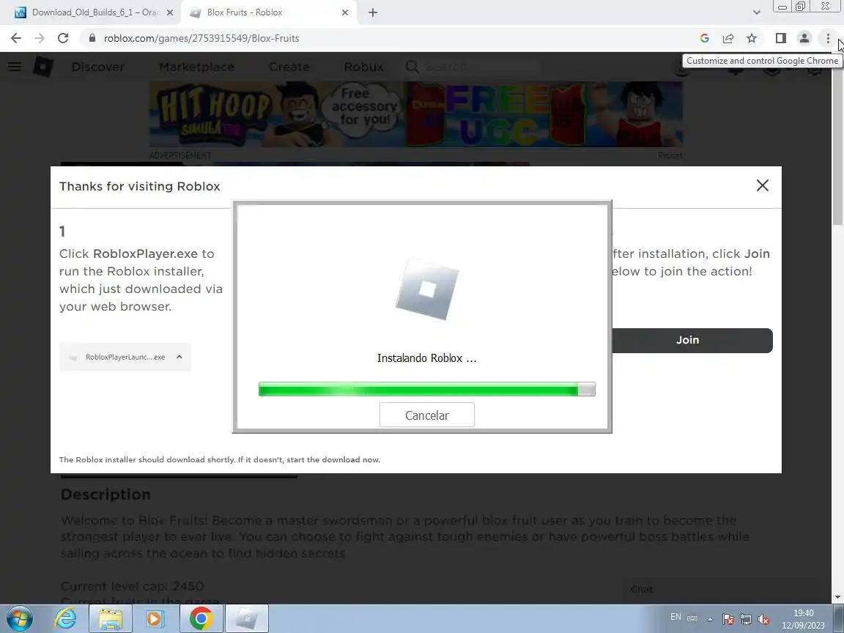Viewport: 844px width, 633px height.
Task: Show hidden tray icons arrow
Action: coord(710,619)
